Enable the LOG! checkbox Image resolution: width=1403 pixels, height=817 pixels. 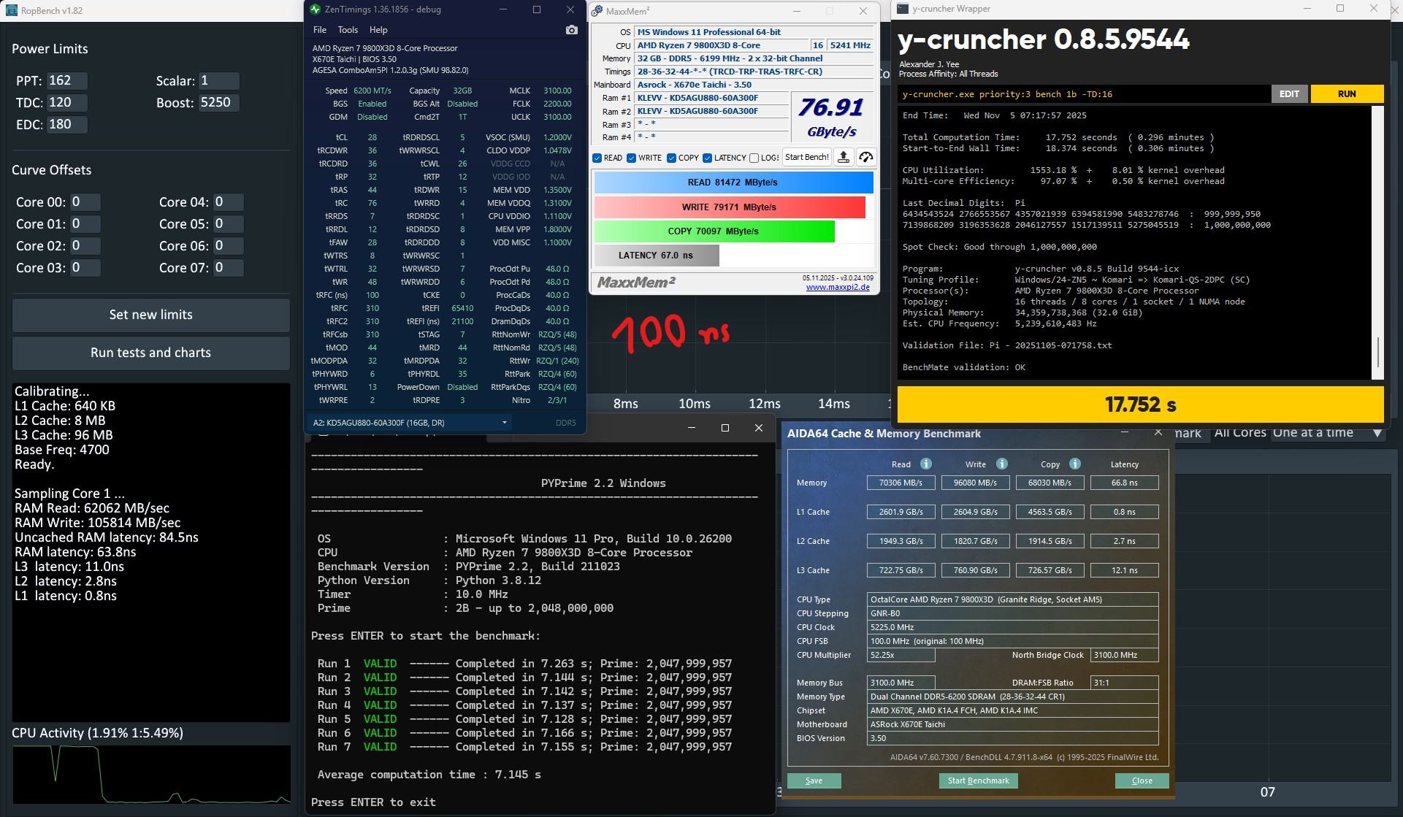click(754, 158)
